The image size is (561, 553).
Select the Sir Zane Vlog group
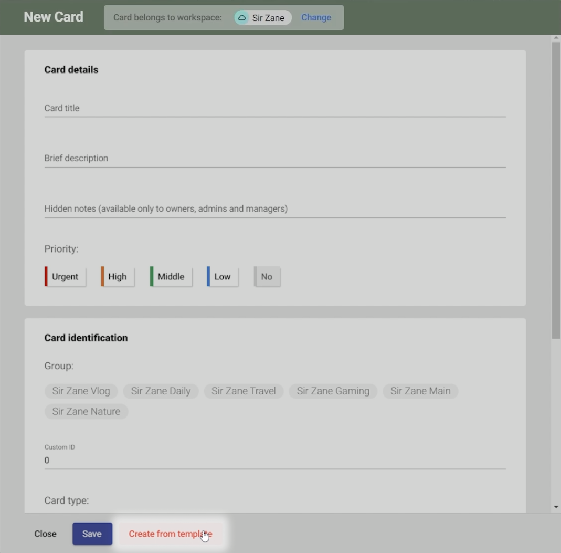click(81, 391)
